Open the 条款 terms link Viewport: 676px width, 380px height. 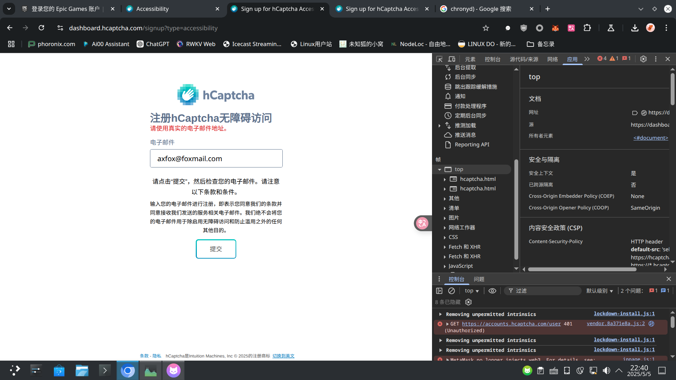(144, 356)
